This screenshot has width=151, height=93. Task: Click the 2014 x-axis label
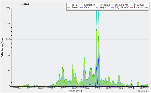pos(18,88)
